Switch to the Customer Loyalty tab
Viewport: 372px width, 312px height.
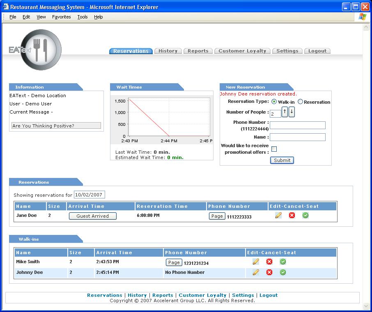(242, 51)
